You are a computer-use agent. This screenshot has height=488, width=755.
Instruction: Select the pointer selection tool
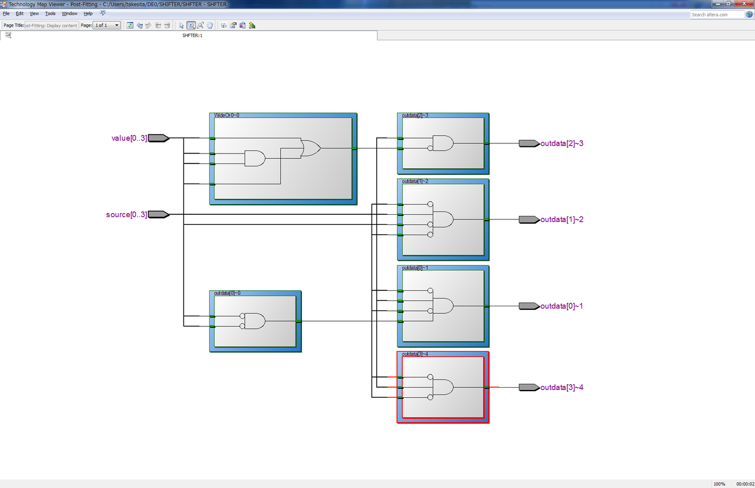tap(182, 25)
